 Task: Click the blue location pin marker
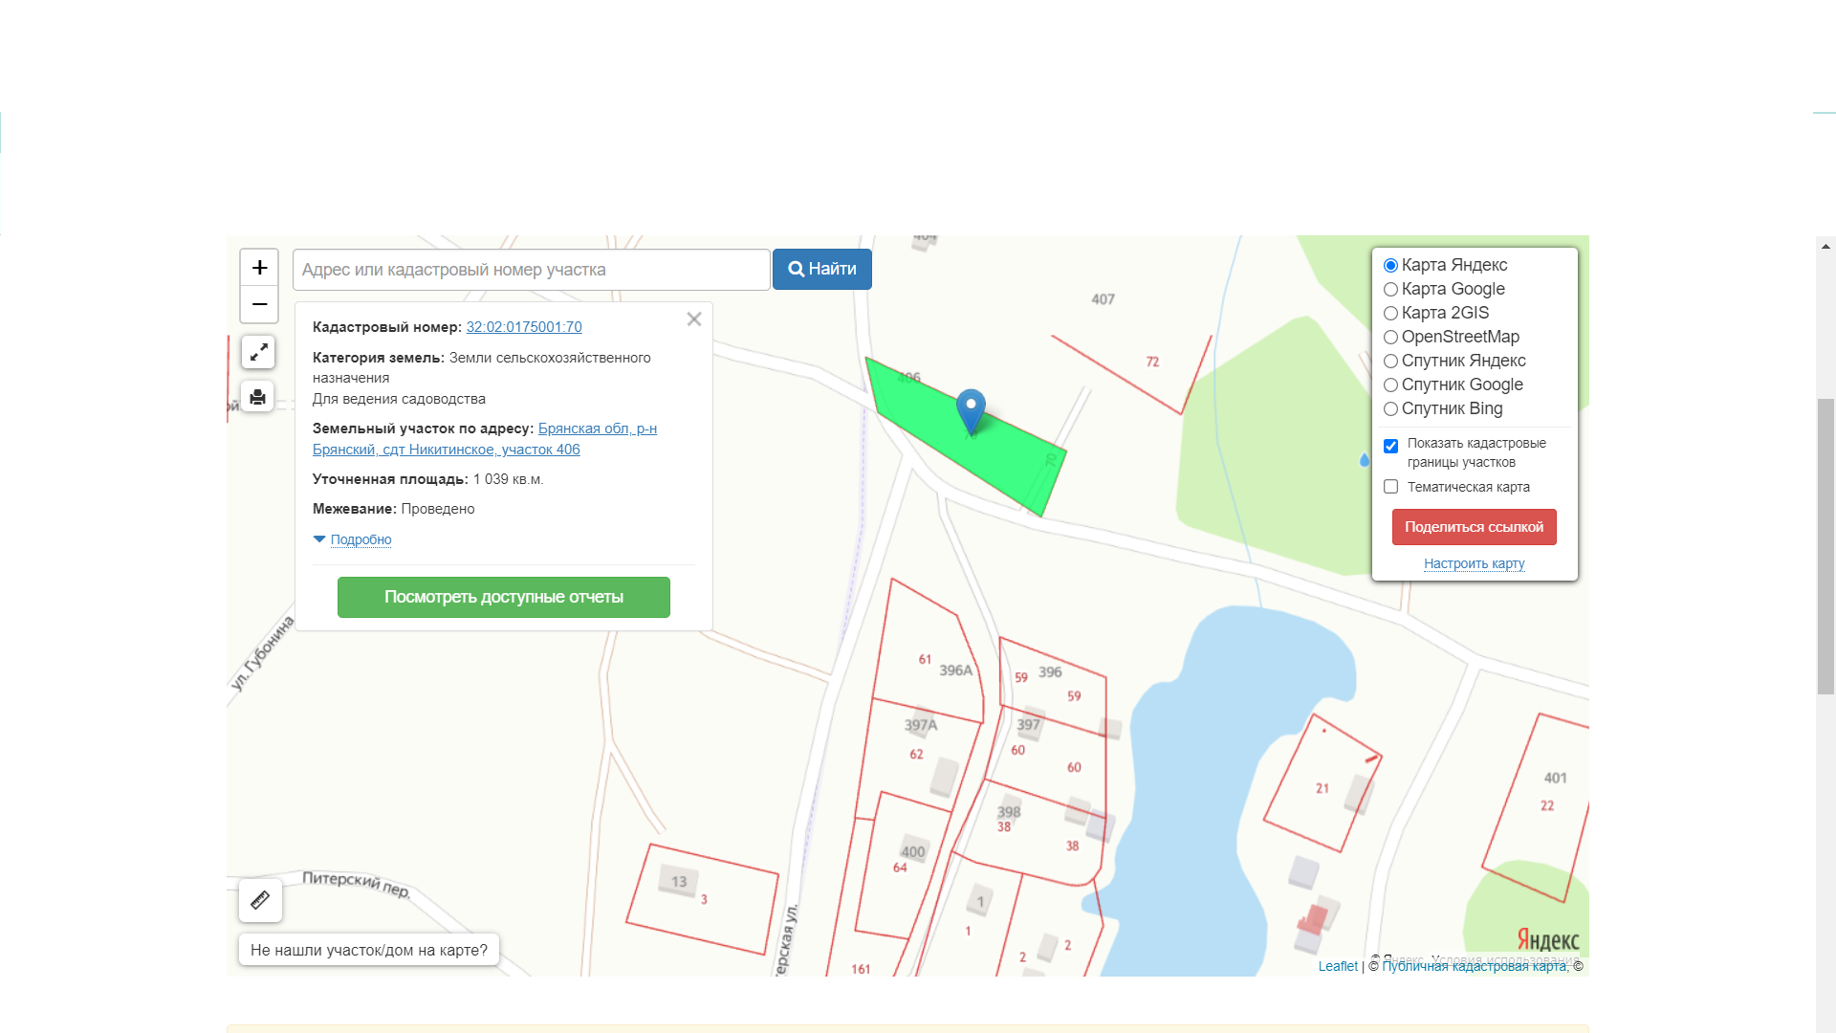click(x=971, y=409)
